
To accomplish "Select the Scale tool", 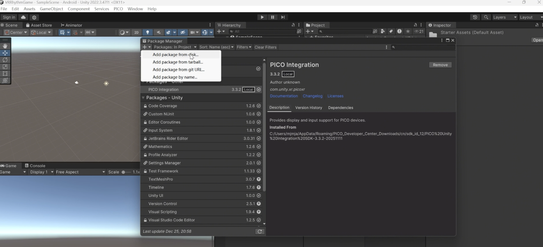I will pos(5,67).
